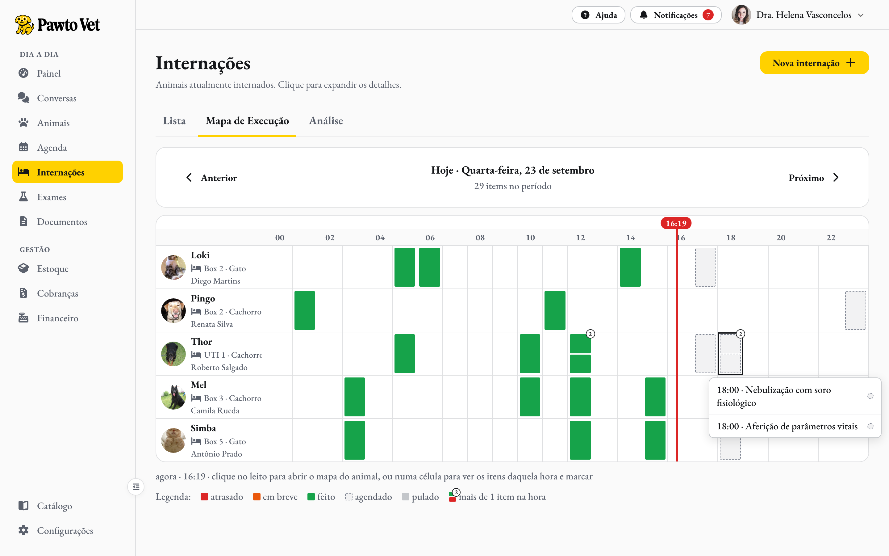
Task: Open Financeiro cash register icon
Action: click(x=23, y=318)
